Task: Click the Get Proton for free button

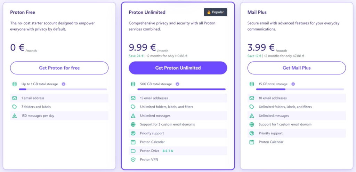Action: click(x=59, y=68)
